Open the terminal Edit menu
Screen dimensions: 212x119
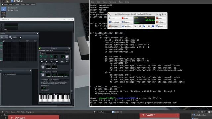[98, 2]
